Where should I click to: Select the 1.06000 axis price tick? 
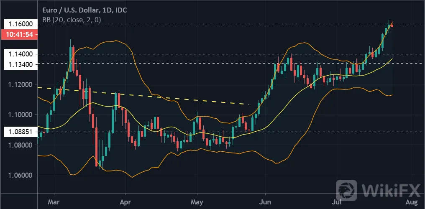[20, 175]
